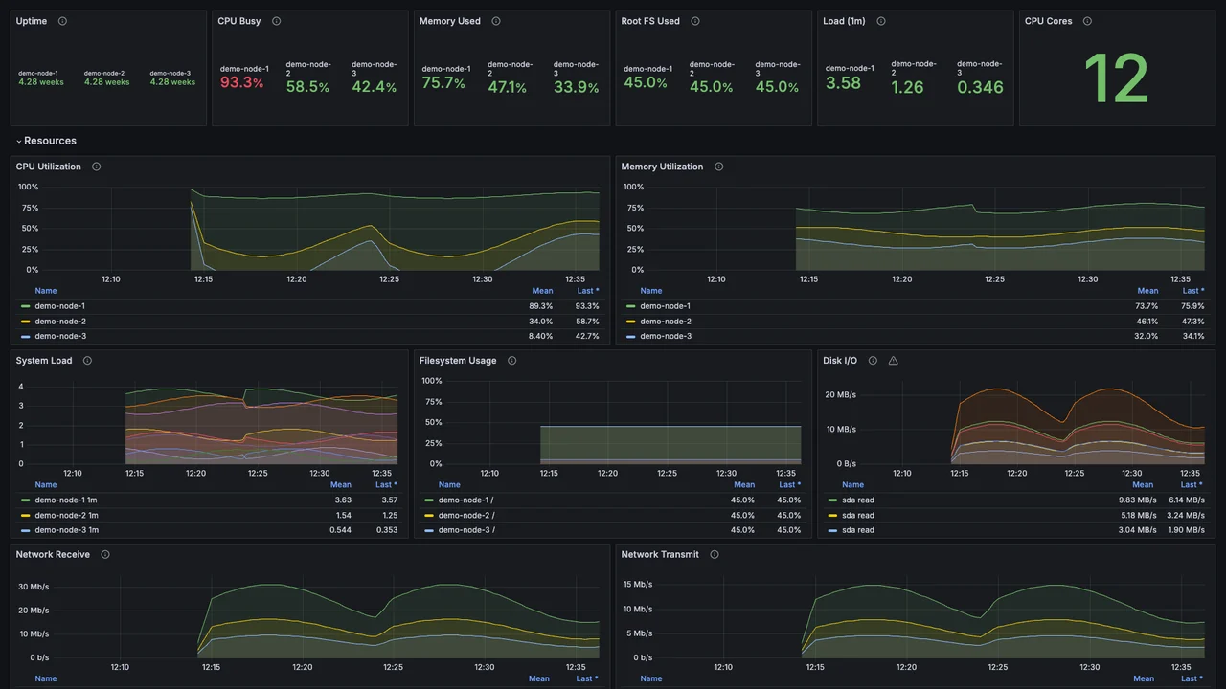Collapse the Resources row chevron
Image resolution: width=1226 pixels, height=689 pixels.
[18, 141]
